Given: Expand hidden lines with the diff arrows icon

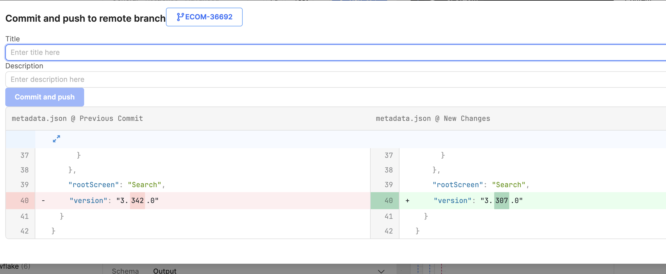Looking at the screenshot, I should click(56, 139).
